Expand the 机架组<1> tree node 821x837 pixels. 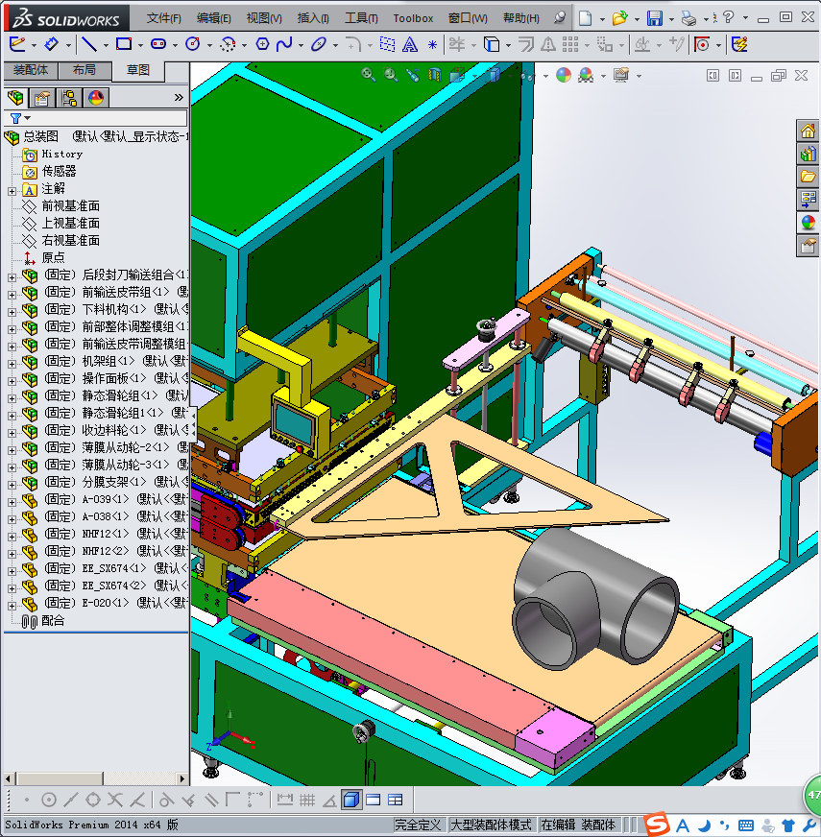click(12, 364)
